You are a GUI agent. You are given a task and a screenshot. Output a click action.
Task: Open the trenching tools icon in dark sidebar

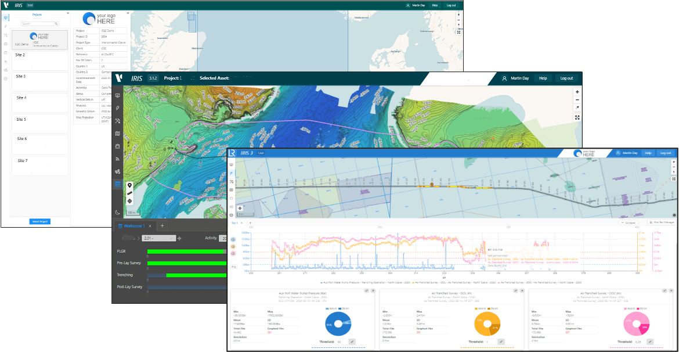click(117, 121)
